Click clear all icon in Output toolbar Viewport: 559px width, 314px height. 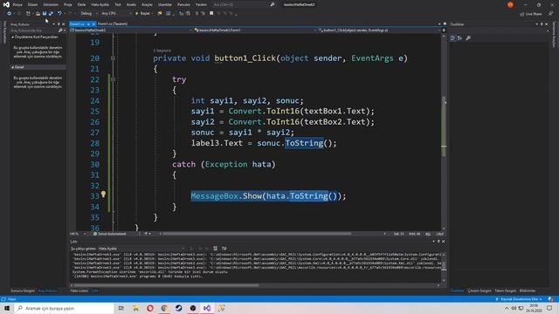point(216,249)
